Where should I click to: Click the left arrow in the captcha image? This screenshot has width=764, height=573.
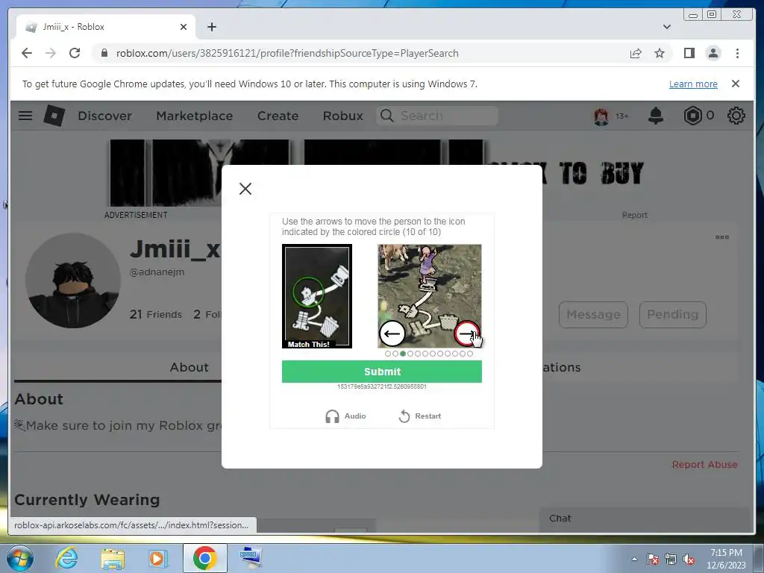coord(392,334)
